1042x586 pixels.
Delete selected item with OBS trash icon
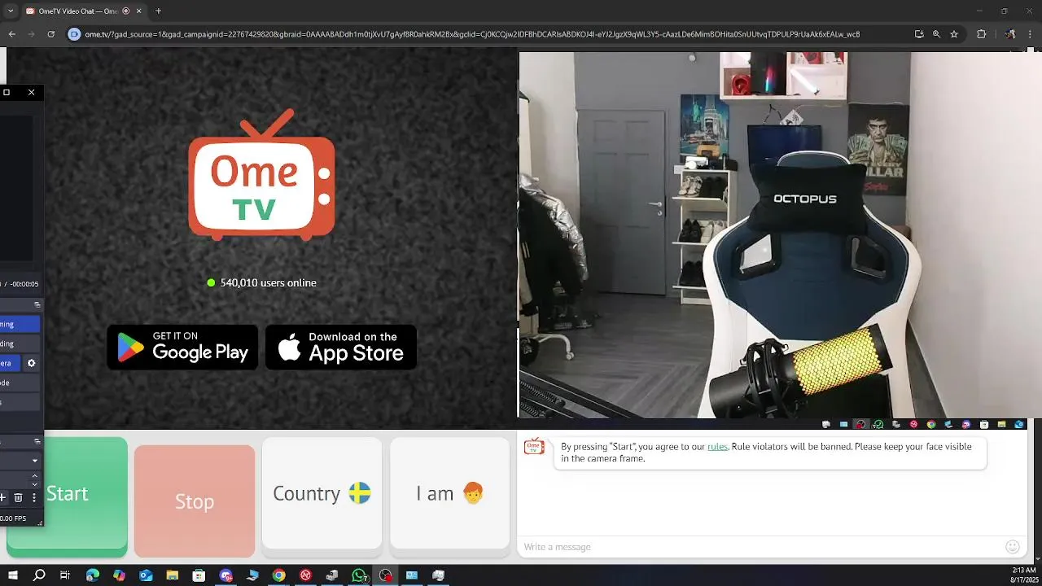pos(18,497)
